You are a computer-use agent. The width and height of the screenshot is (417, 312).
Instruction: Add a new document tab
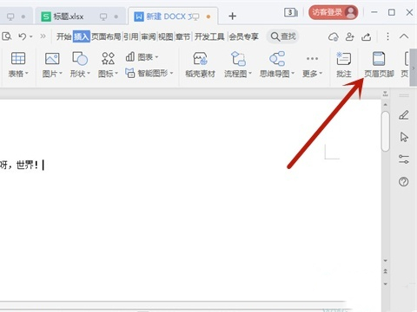(x=232, y=16)
